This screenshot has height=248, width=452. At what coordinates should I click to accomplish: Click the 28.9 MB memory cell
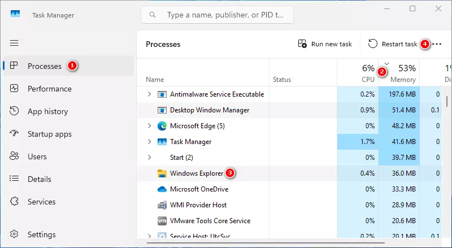[x=399, y=205]
